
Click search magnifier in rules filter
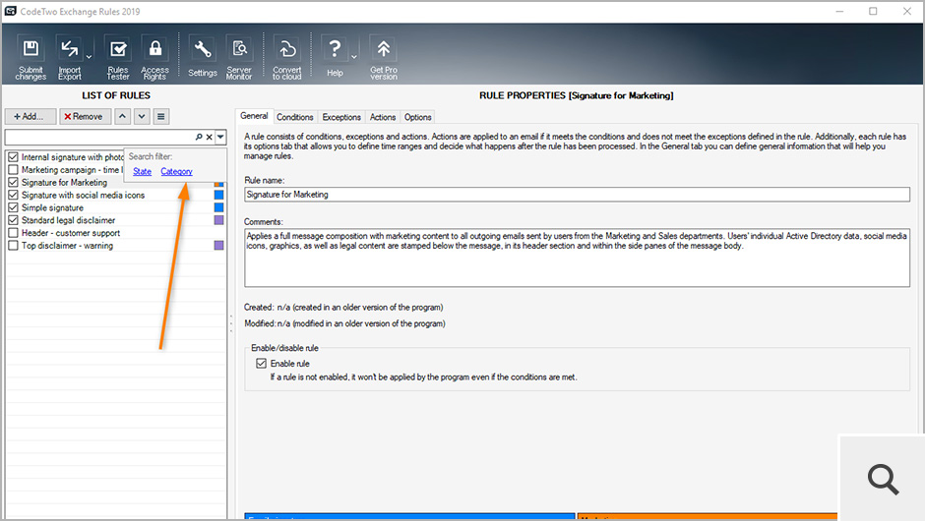point(199,137)
